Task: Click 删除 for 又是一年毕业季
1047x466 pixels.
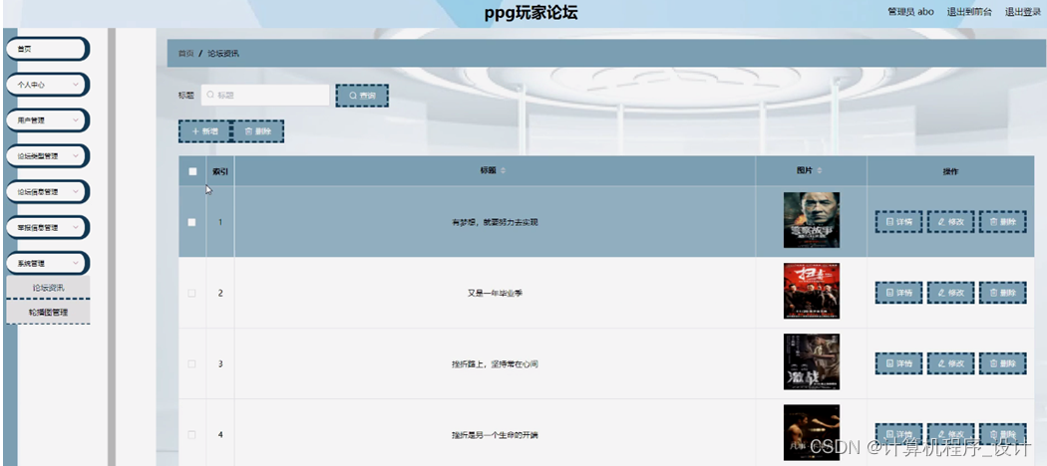Action: (x=1003, y=293)
